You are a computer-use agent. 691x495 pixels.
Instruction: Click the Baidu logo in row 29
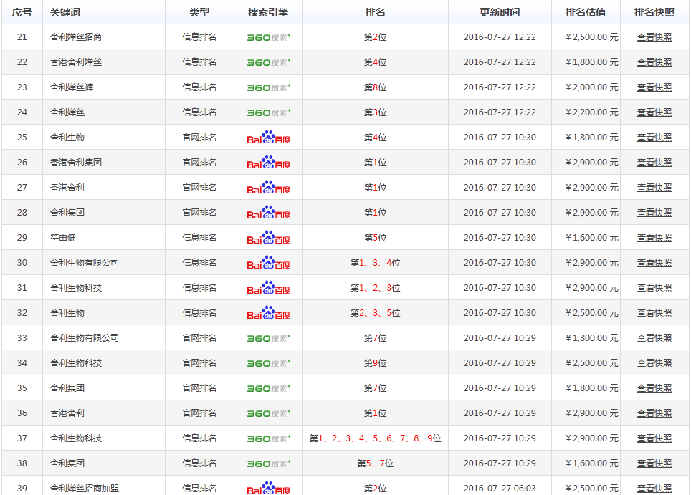coord(268,238)
